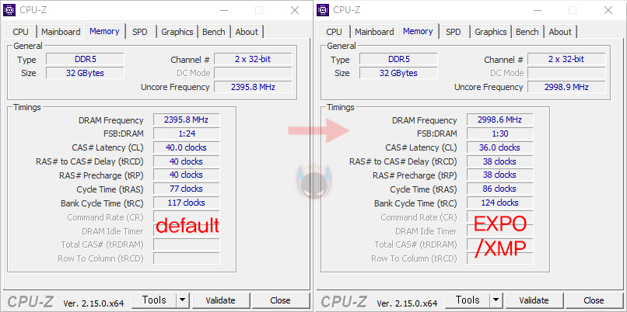This screenshot has width=627, height=312.
Task: Click the Tools button in left window
Action: [x=154, y=300]
